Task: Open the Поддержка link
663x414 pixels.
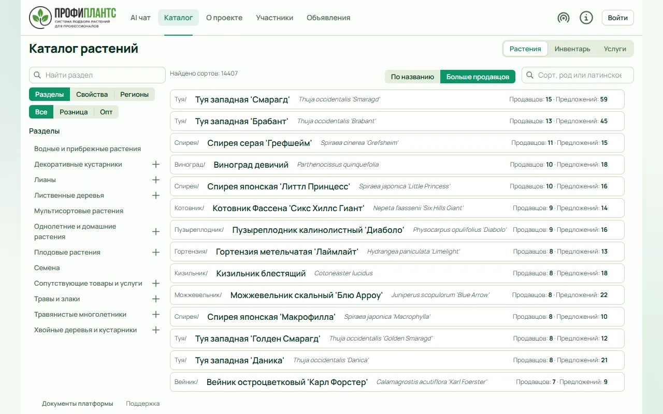Action: tap(143, 404)
